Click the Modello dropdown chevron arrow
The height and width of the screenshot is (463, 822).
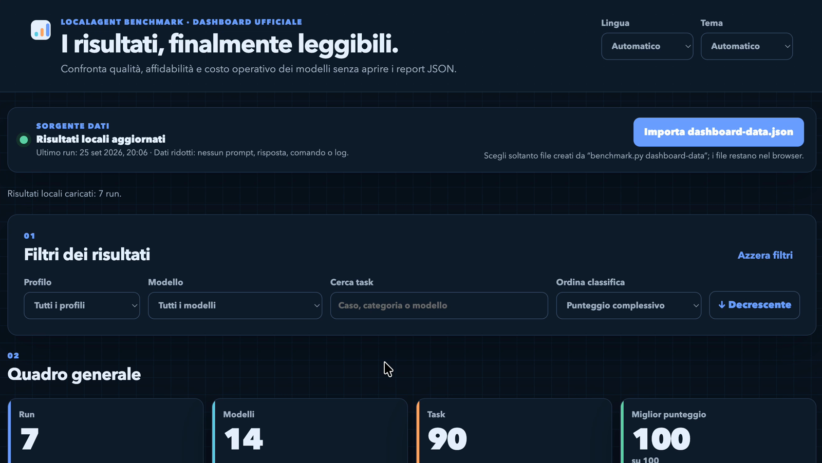pyautogui.click(x=316, y=306)
